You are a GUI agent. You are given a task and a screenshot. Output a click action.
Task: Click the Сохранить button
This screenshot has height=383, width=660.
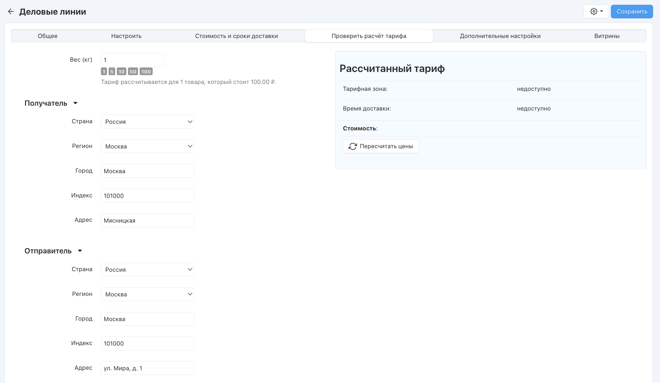(632, 11)
